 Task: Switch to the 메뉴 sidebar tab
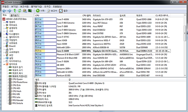click(x=5, y=15)
